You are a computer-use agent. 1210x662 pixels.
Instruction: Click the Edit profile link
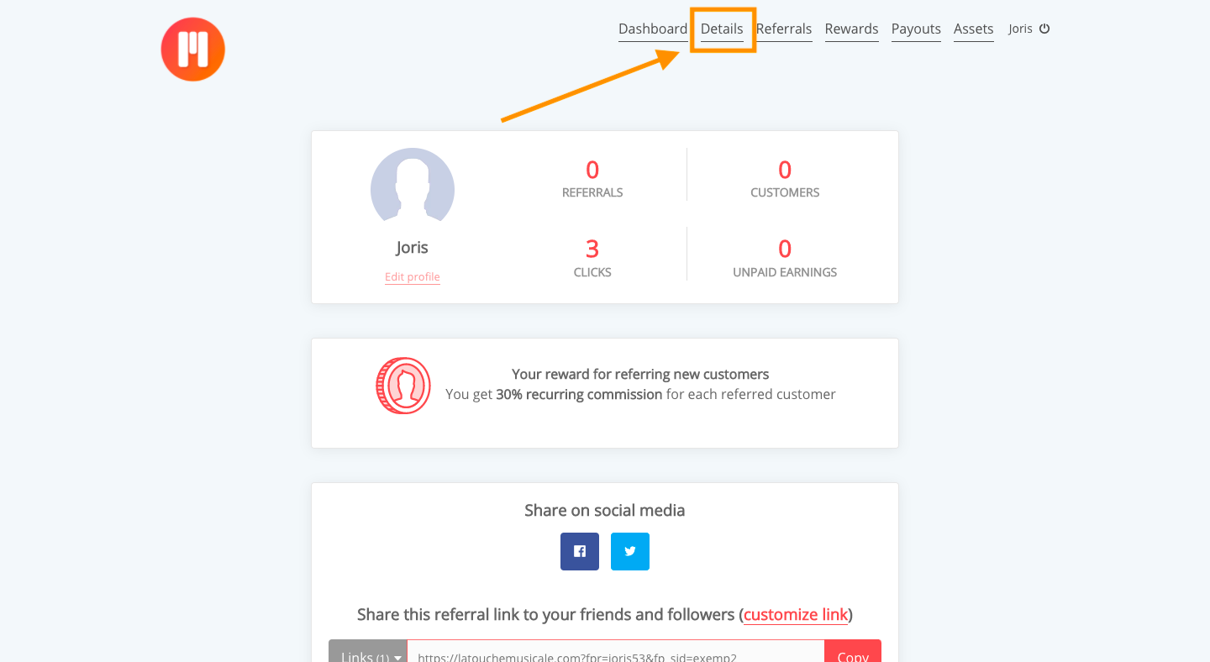click(413, 276)
